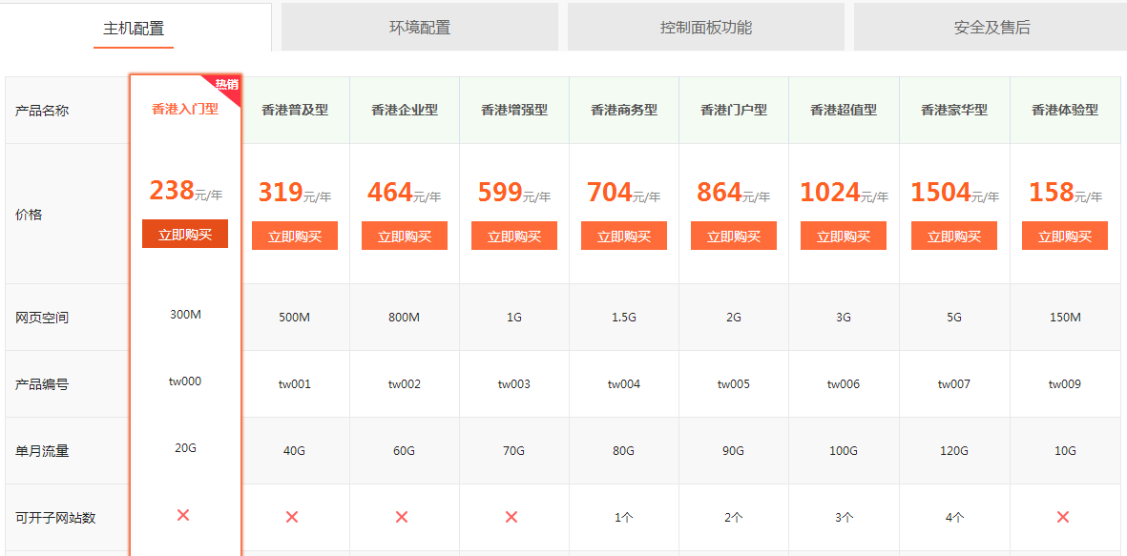Click the 香港豪华型 column header
Viewport: 1127px width, 556px height.
tap(954, 110)
